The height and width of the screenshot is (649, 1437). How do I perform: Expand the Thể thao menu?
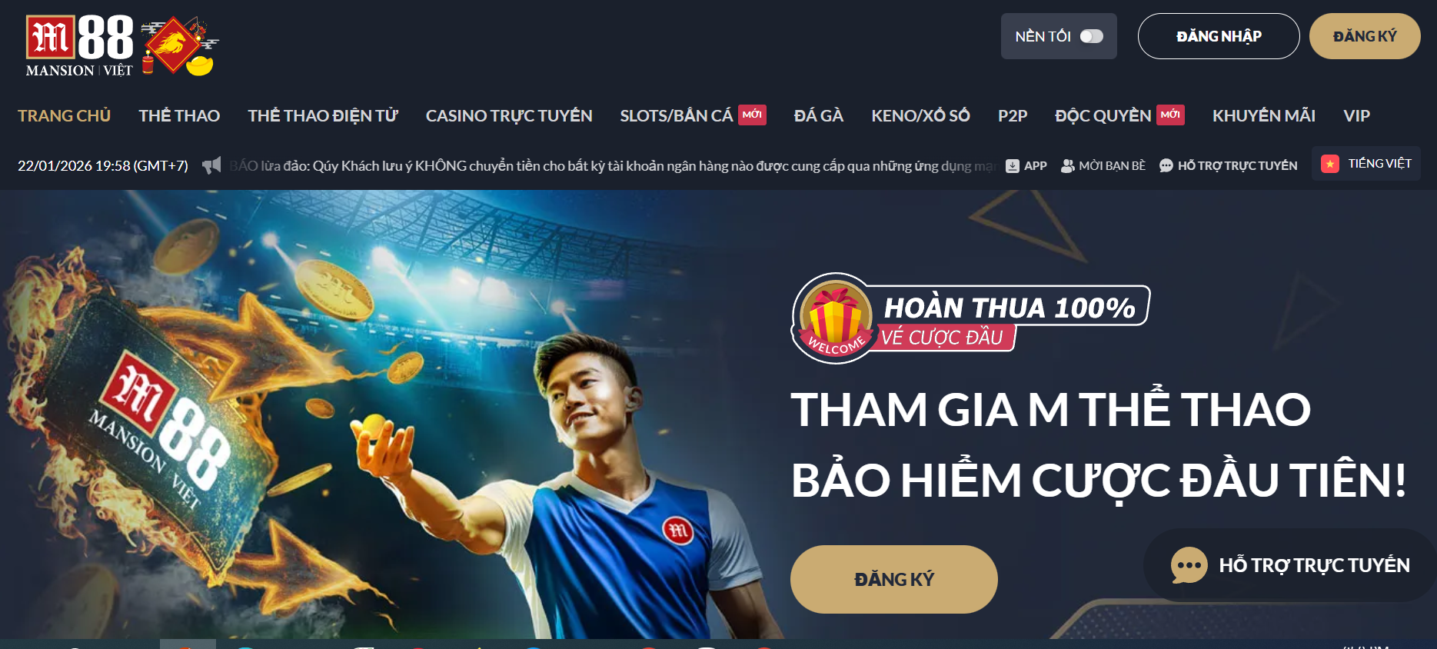click(x=179, y=115)
